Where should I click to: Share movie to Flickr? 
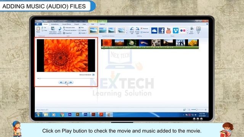click(x=183, y=30)
